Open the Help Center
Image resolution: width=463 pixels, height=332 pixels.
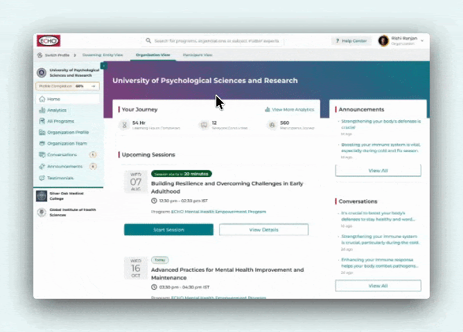pos(351,41)
